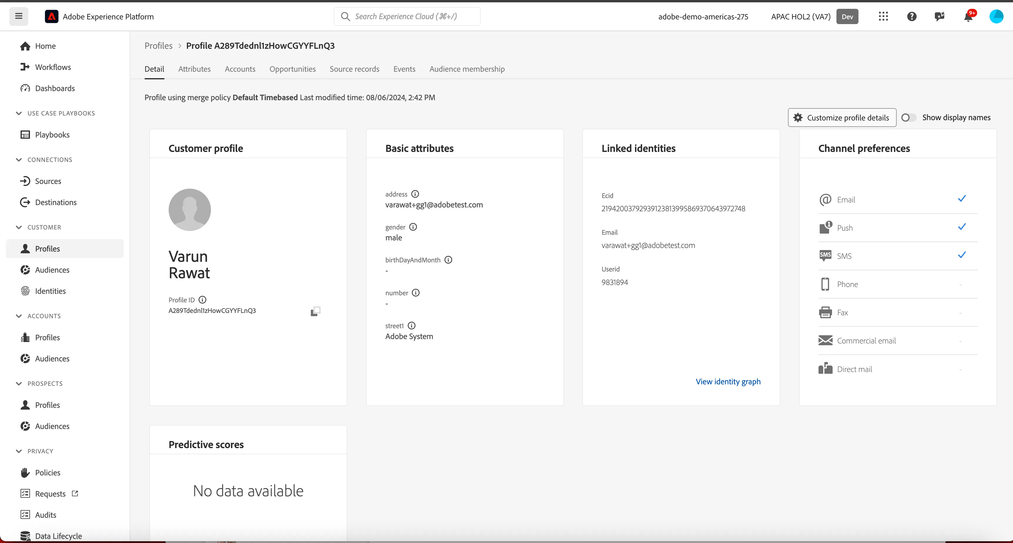The image size is (1013, 543).
Task: Open the Help question mark icon
Action: click(912, 16)
